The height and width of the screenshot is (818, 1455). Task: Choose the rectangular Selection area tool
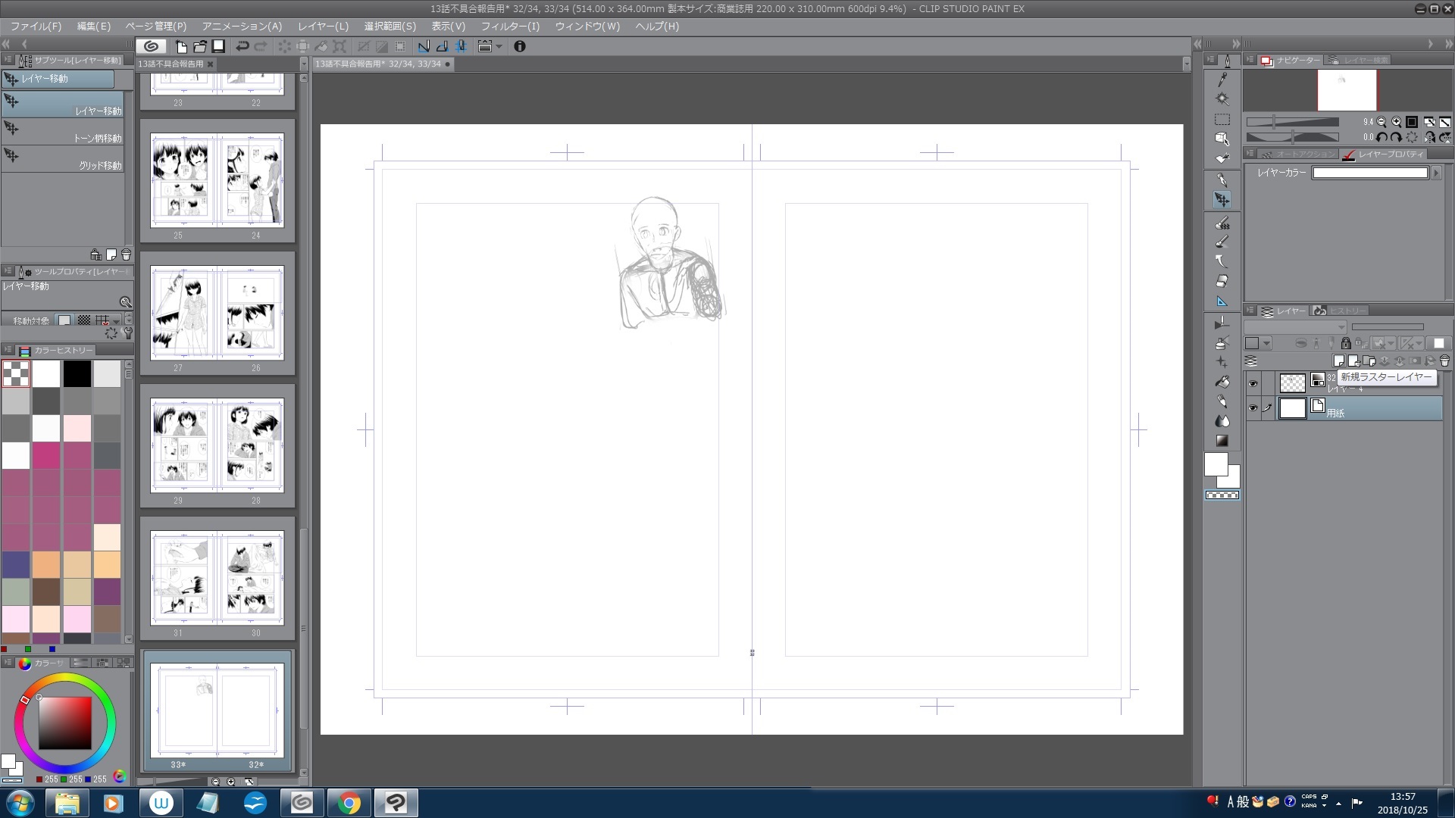click(1222, 120)
